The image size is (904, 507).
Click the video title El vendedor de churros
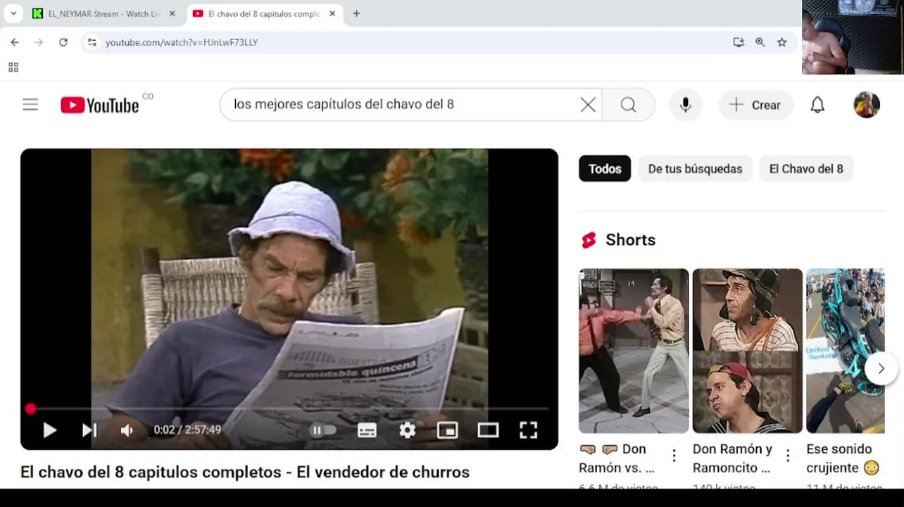click(x=244, y=472)
